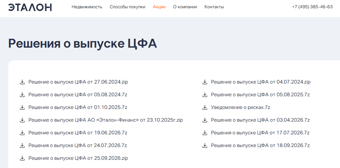This screenshot has height=168, width=340.
Task: Click download icon for 03.04.2026.7z
Action: click(x=205, y=120)
